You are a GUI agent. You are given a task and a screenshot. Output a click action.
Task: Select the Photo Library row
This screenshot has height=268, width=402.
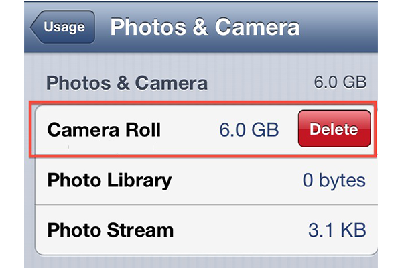(x=206, y=180)
